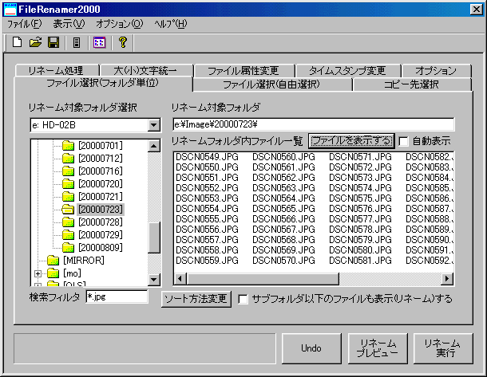Screen dimensions: 487x377
Task: Expand the [mo] folder tree node
Action: [x=38, y=273]
